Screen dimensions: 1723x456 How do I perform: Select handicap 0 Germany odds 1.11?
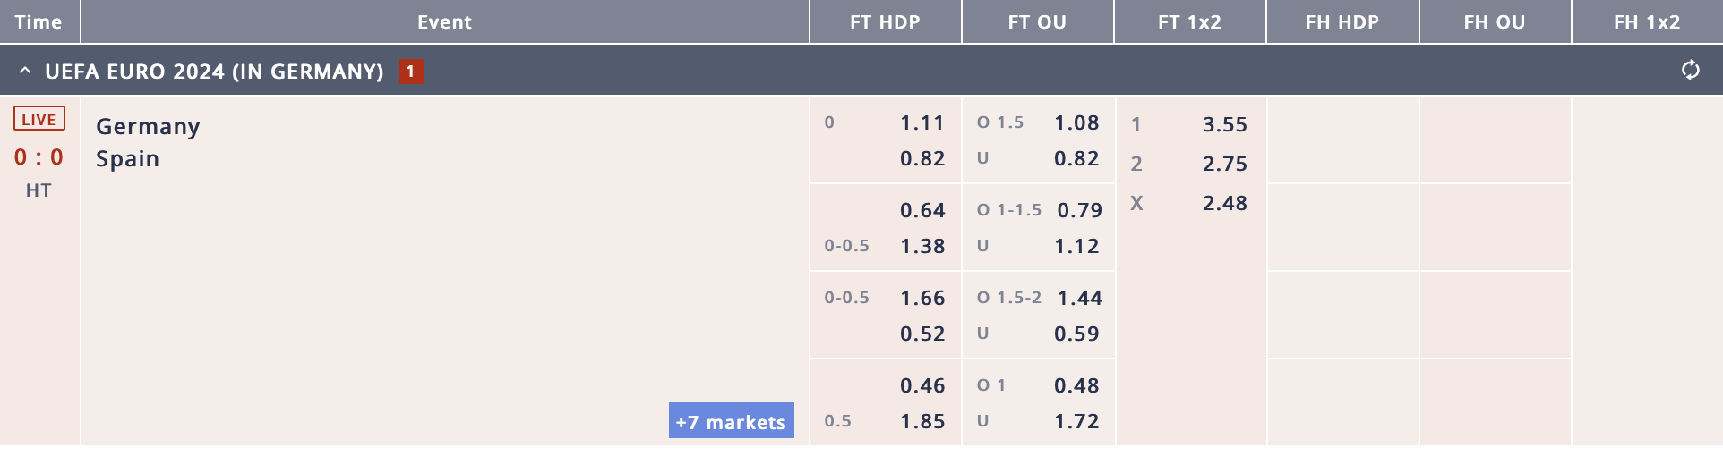coord(922,122)
